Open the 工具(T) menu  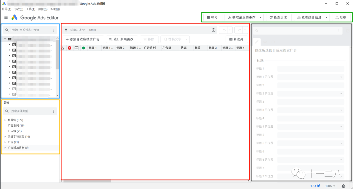click(x=31, y=9)
